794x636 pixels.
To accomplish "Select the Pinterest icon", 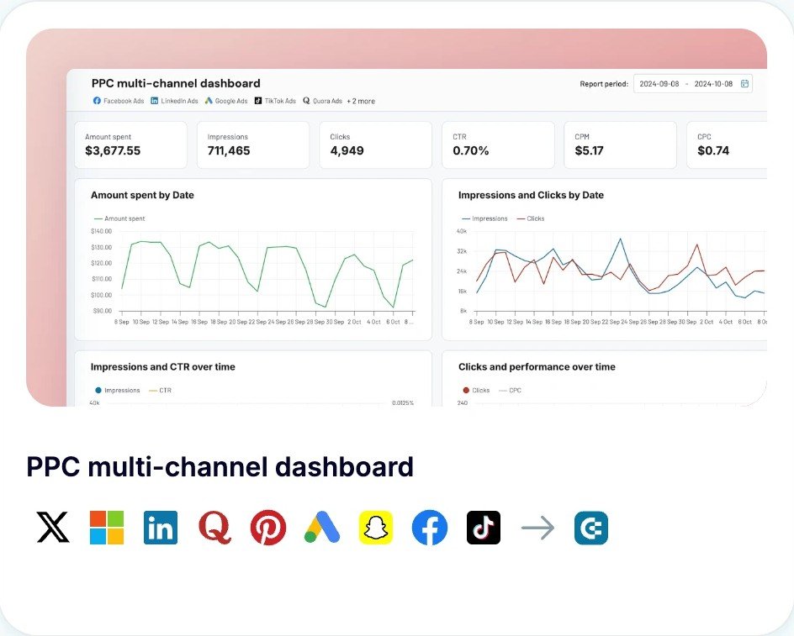I will pos(268,528).
